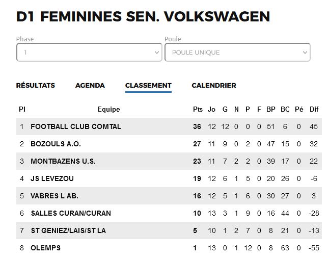The width and height of the screenshot is (329, 258).
Task: Select the JS LEVEZOU team row
Action: (x=169, y=178)
